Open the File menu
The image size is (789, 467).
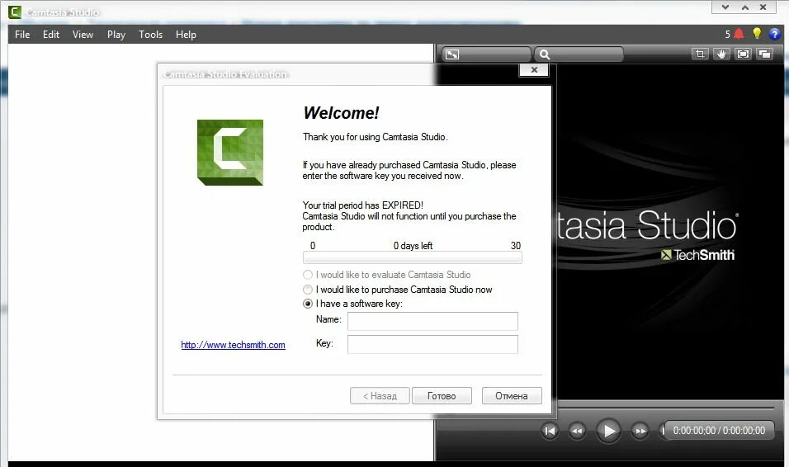coord(22,34)
